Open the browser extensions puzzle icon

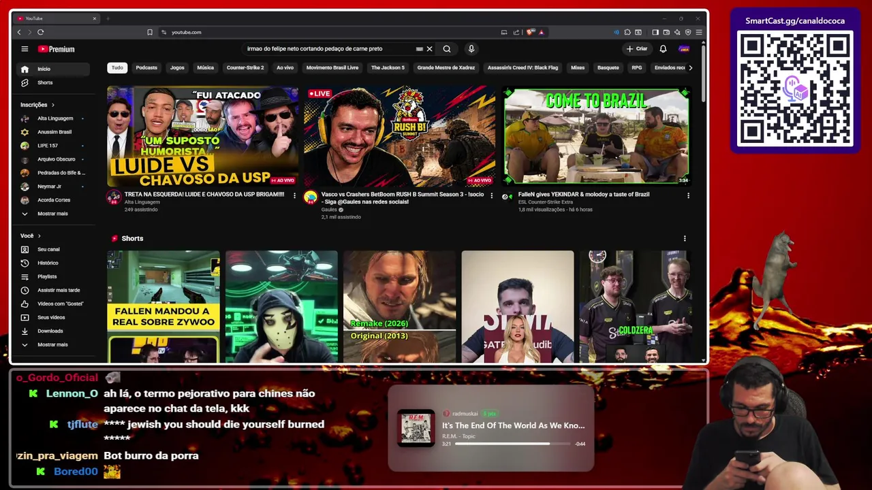tap(627, 32)
